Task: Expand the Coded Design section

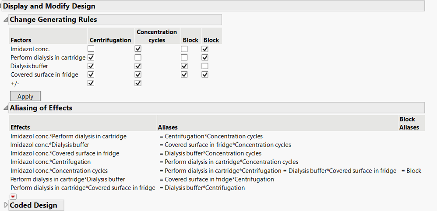Action: click(x=6, y=205)
